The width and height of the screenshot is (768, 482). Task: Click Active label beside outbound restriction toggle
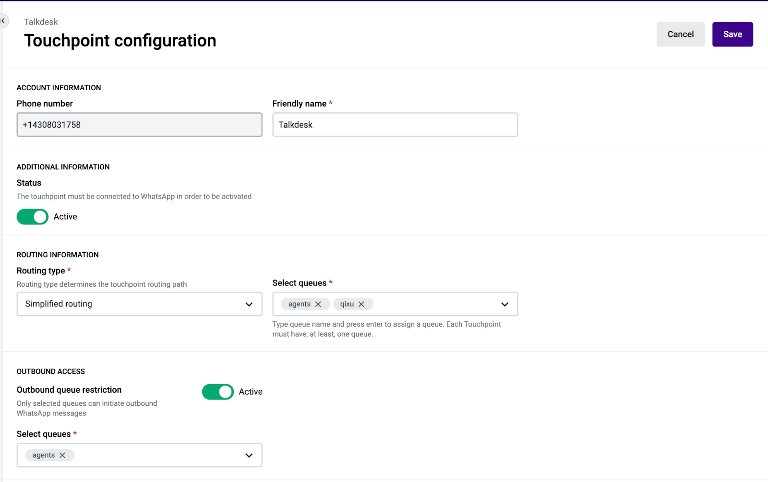pos(251,392)
